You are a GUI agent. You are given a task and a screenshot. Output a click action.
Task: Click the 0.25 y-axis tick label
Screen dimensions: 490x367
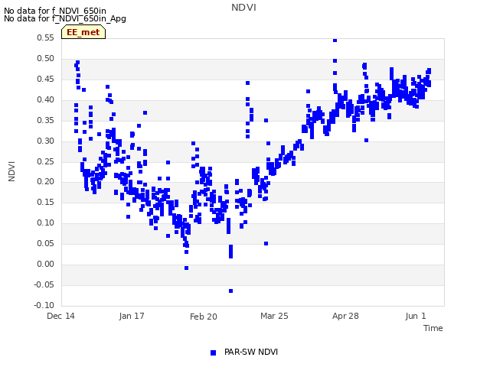click(x=46, y=161)
